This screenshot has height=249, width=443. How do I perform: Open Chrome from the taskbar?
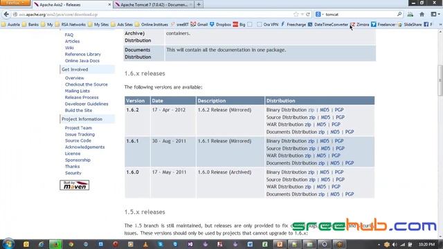71,244
